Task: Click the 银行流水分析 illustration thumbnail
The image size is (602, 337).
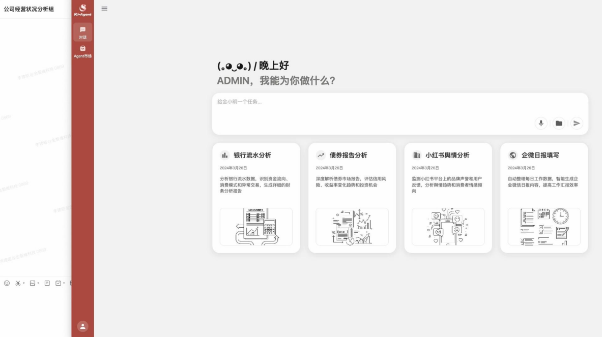Action: click(256, 227)
